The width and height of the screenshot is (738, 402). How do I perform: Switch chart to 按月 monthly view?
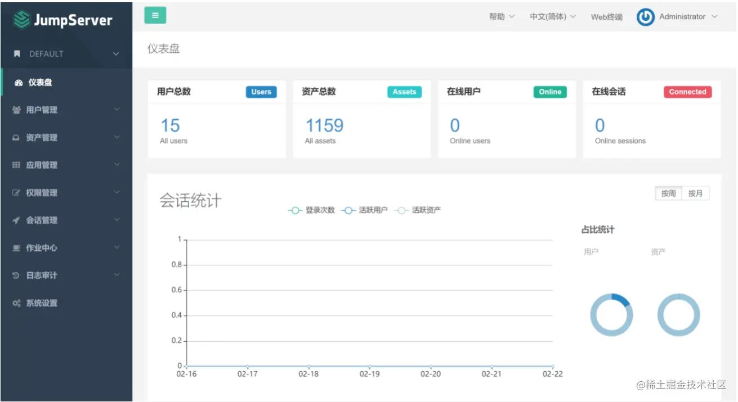696,193
